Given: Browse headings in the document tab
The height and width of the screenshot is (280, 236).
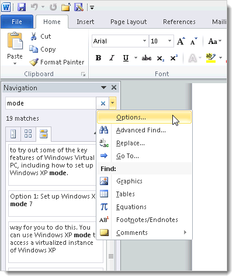Looking at the screenshot, I should pyautogui.click(x=13, y=134).
